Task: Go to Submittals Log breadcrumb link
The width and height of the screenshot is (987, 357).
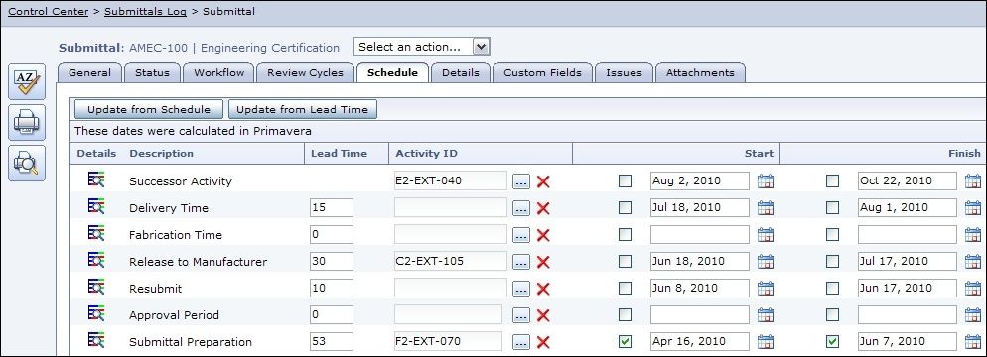Action: pos(145,11)
